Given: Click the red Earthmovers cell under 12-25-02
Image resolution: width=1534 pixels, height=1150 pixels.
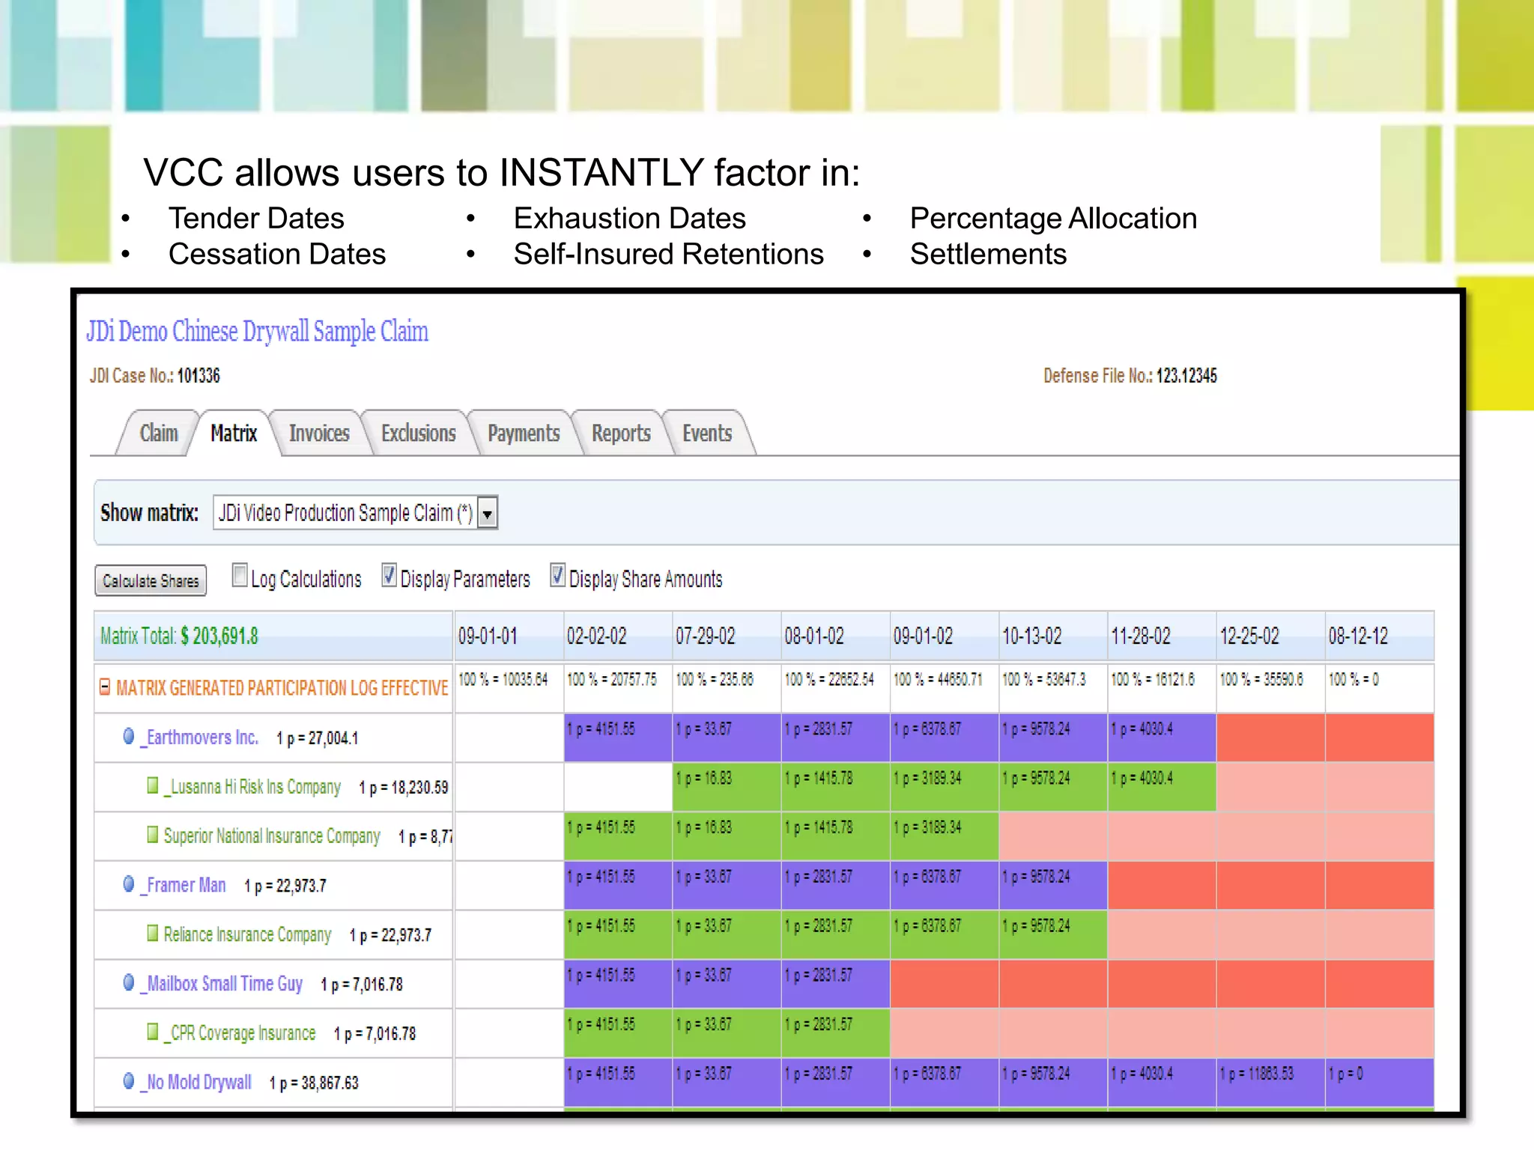Looking at the screenshot, I should 1270,737.
